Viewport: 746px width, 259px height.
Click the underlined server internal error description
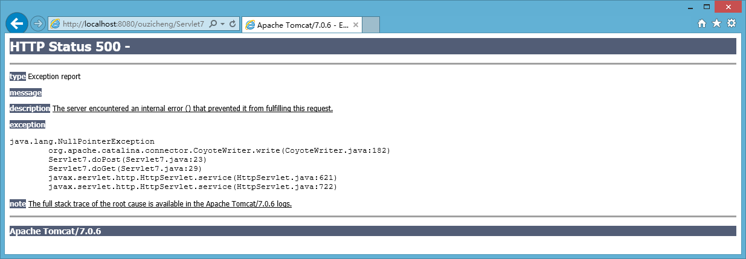pos(193,109)
